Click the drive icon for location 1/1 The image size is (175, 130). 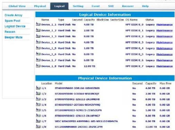pyautogui.click(x=38, y=88)
